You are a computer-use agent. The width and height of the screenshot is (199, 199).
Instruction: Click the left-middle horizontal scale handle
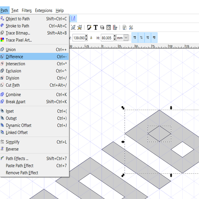pyautogui.click(x=123, y=142)
